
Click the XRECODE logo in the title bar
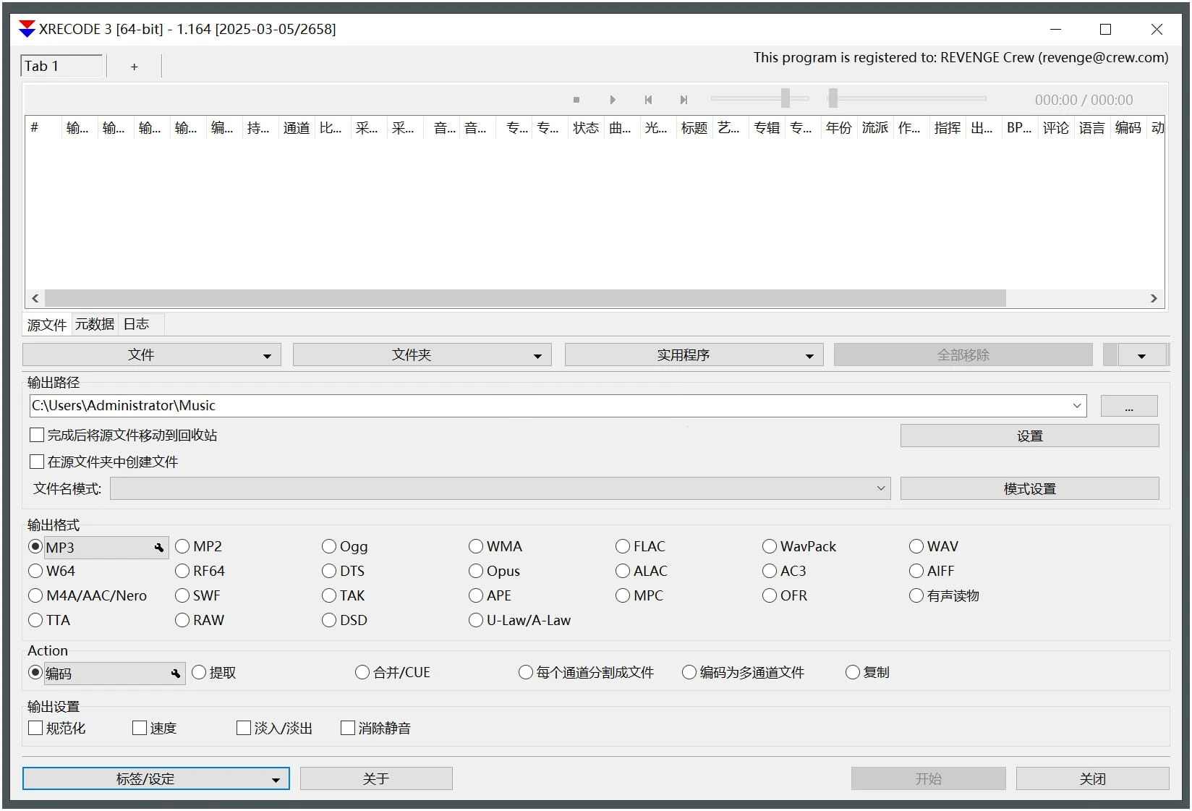tap(26, 29)
